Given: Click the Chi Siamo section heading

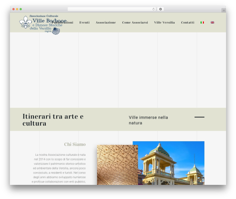Looking at the screenshot, I should pos(75,144).
